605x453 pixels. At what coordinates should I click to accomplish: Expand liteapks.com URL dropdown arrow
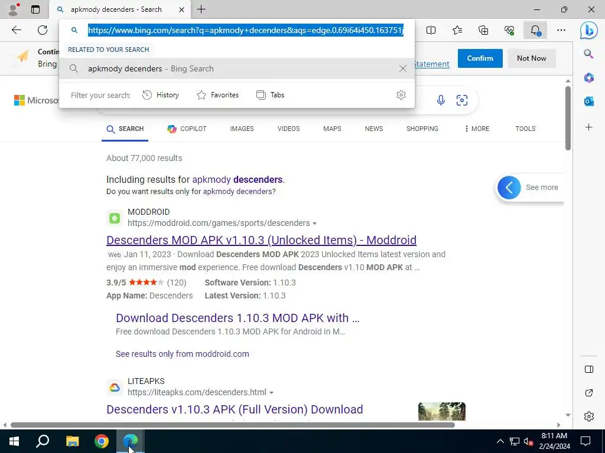[x=271, y=392]
